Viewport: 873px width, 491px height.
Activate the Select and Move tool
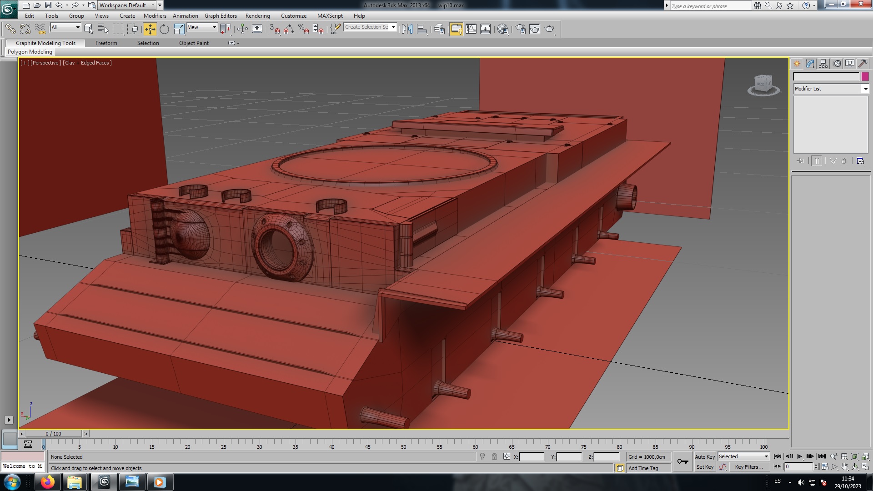[150, 29]
